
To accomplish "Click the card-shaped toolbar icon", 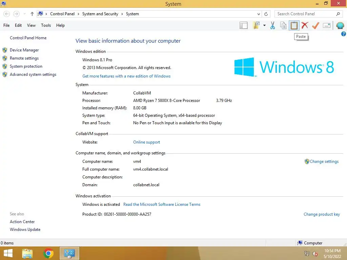I will coord(327,25).
